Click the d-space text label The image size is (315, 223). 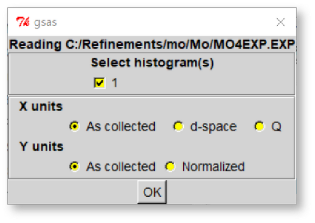[213, 127]
